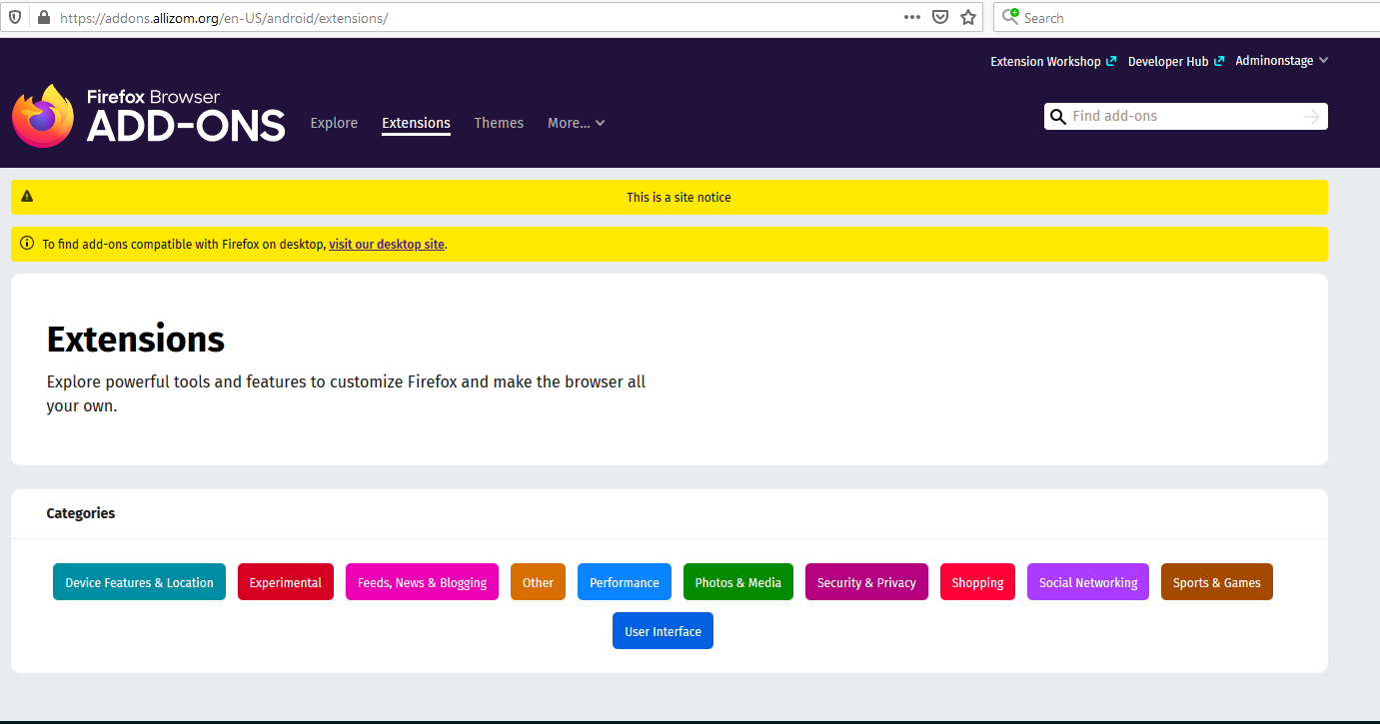Click the site security padlock icon
Viewport: 1380px width, 724px height.
tap(43, 18)
